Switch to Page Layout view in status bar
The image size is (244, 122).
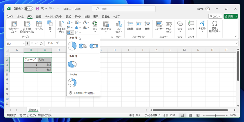[x=190, y=115]
